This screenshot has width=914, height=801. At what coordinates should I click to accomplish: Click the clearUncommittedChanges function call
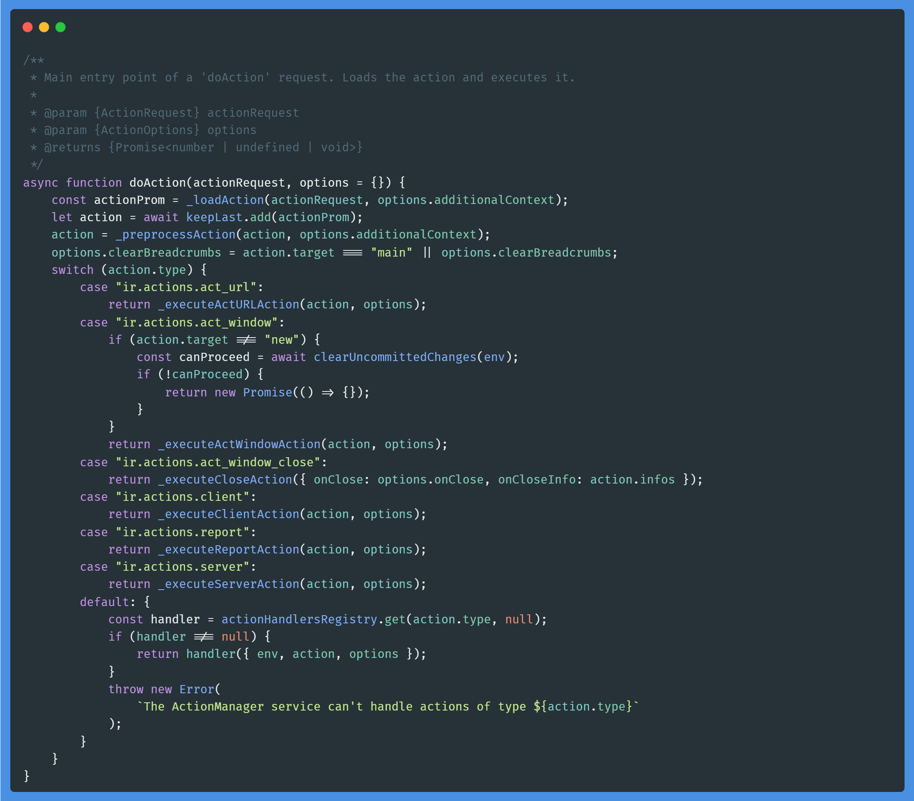(395, 357)
